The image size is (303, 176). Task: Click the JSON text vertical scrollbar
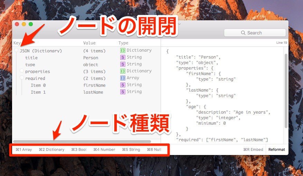(286, 91)
